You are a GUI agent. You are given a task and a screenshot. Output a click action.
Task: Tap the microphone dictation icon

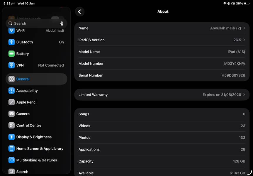(62, 23)
